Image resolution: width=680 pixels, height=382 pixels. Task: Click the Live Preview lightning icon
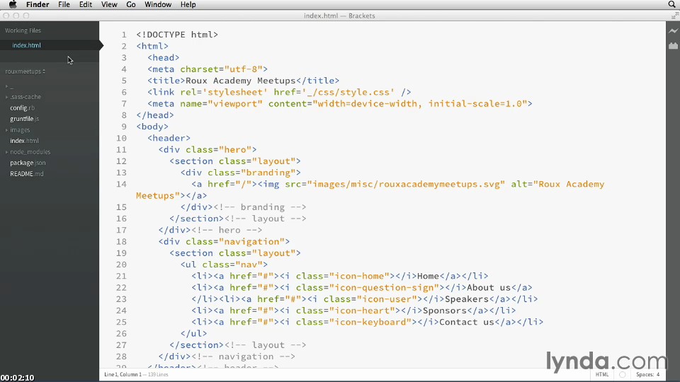tap(673, 31)
